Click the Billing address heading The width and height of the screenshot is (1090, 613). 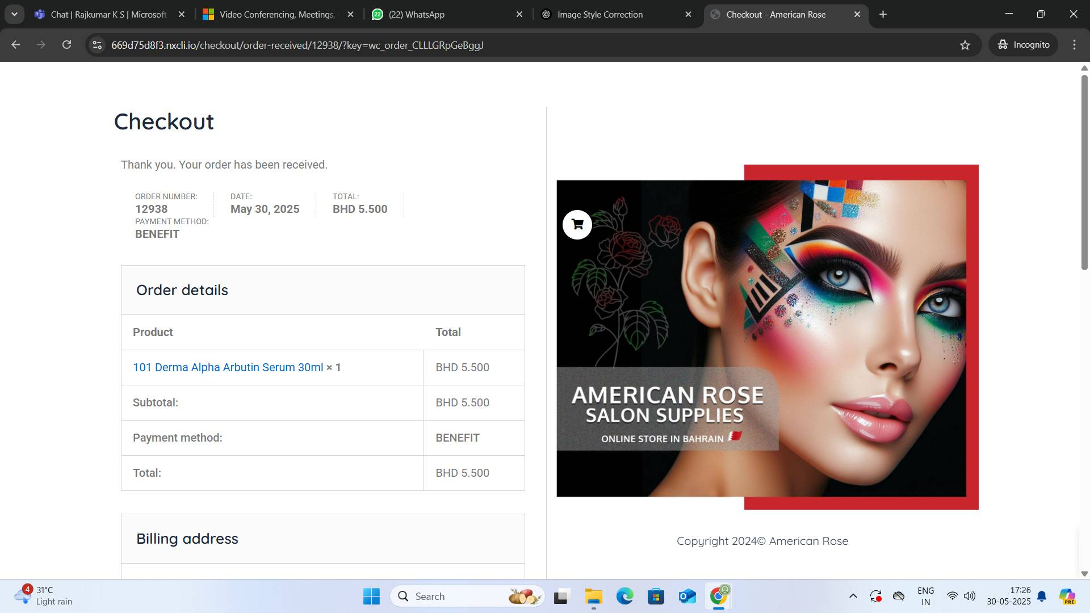click(x=187, y=539)
